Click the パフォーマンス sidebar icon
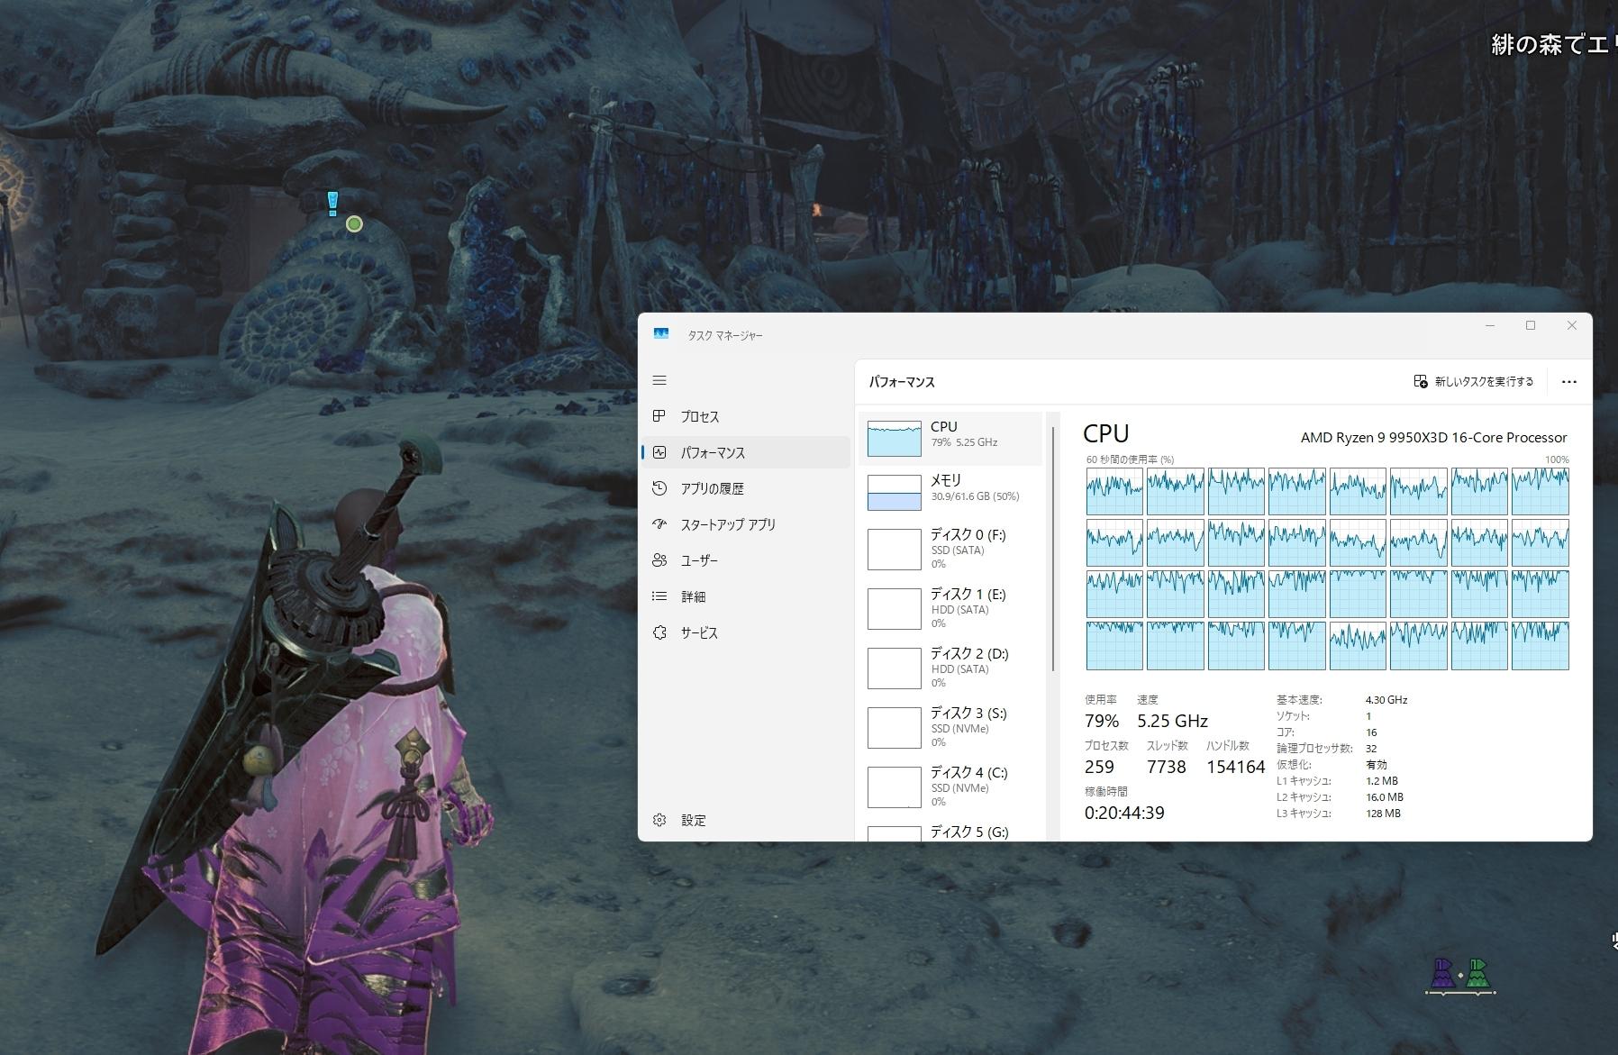 (x=659, y=452)
